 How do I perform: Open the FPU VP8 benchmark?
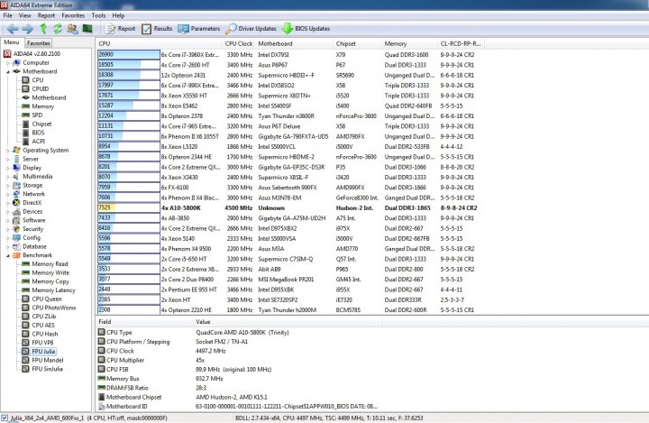pos(42,343)
